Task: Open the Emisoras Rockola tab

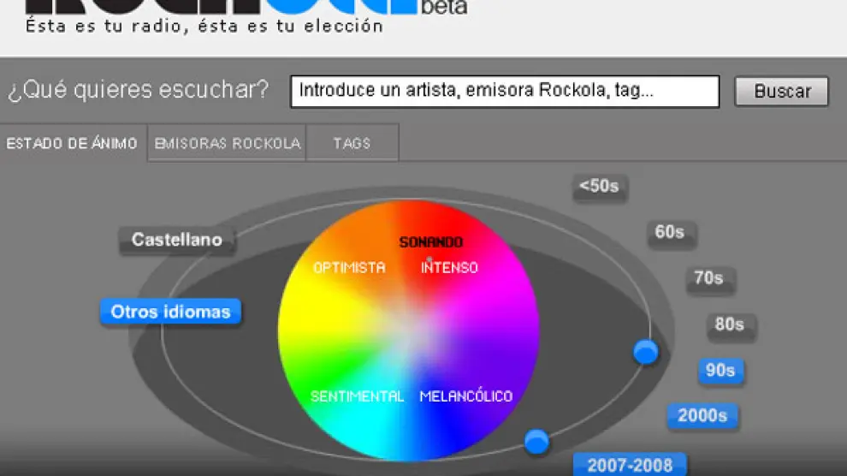Action: point(228,144)
